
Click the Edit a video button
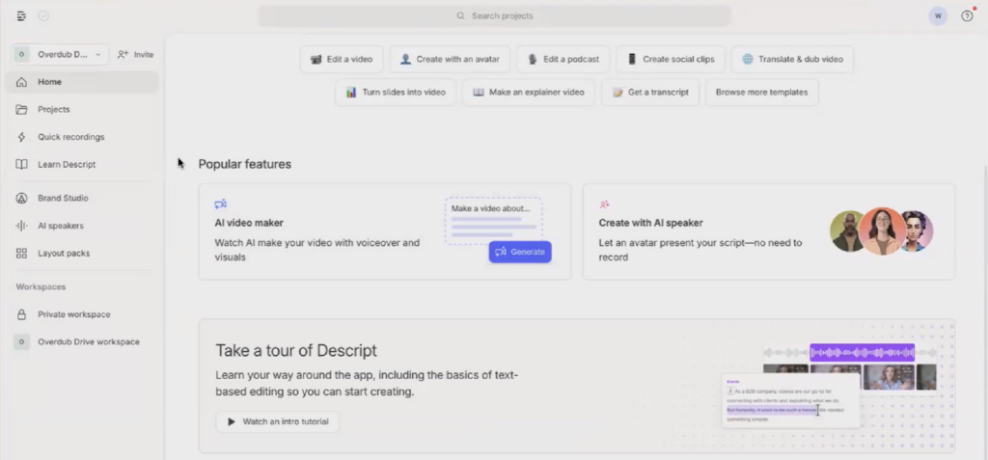(342, 59)
